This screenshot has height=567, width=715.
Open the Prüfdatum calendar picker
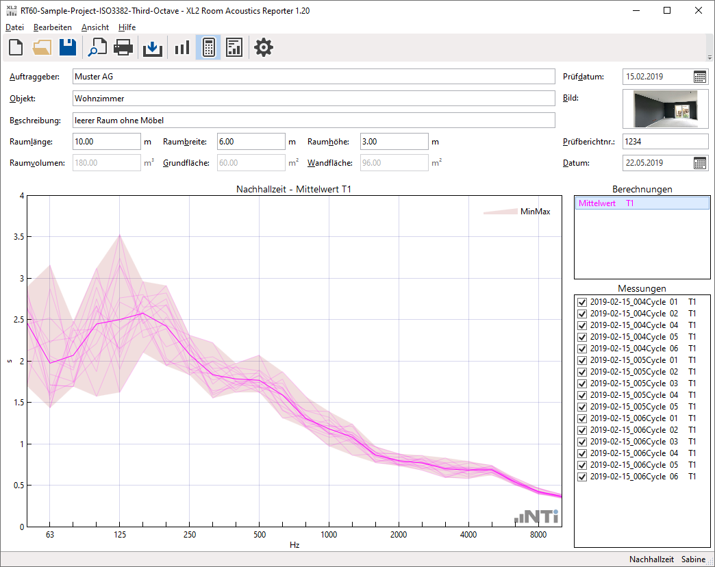click(700, 77)
